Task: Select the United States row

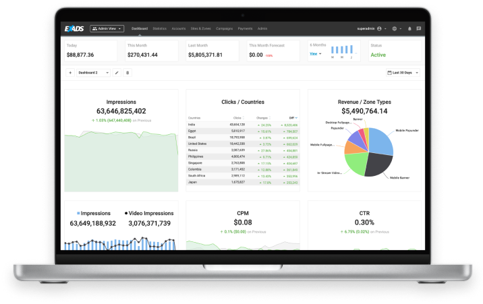Action: point(243,144)
